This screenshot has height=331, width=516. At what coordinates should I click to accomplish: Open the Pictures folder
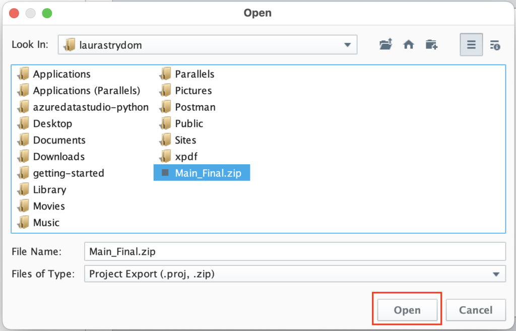pyautogui.click(x=196, y=90)
